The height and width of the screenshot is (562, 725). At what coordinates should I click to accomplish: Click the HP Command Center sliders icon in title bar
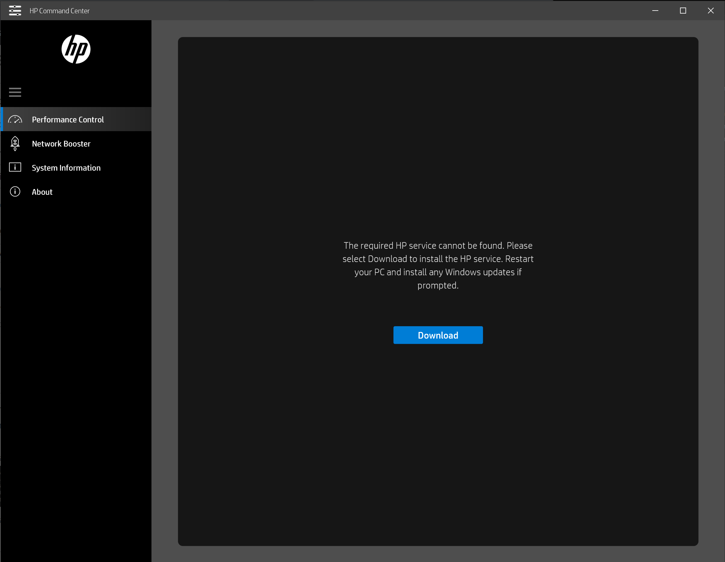[15, 10]
